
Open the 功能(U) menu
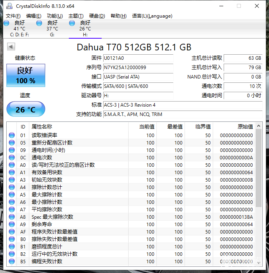pyautogui.click(x=55, y=16)
